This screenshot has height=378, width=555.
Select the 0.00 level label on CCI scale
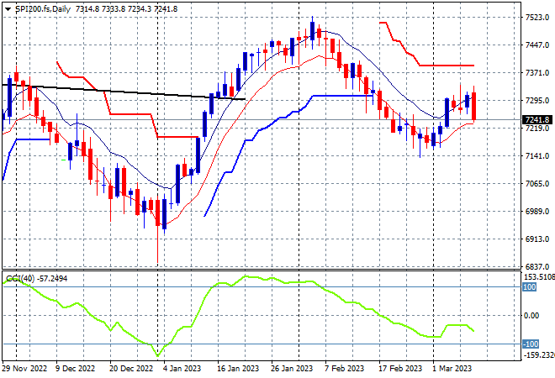click(x=531, y=316)
